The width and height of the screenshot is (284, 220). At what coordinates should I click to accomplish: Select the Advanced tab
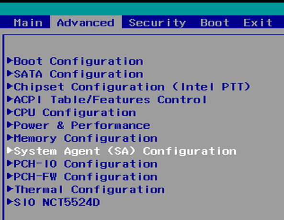(86, 23)
